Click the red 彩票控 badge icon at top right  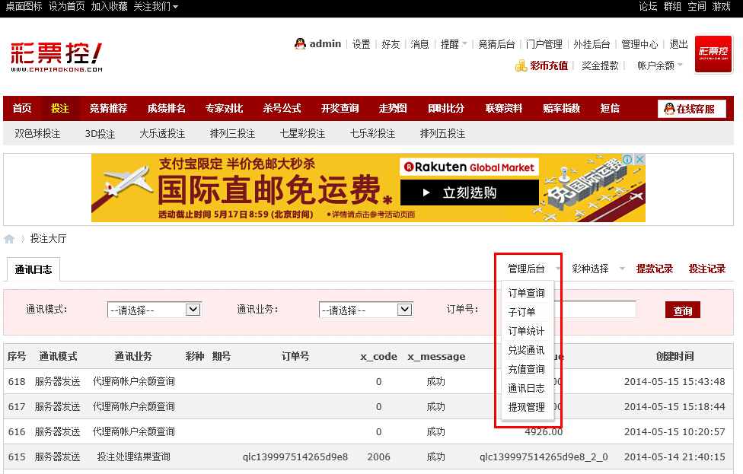point(713,54)
